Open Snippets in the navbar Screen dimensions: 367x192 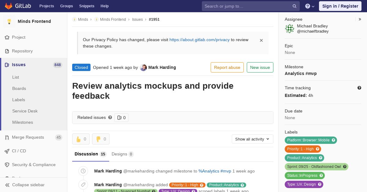point(87,6)
